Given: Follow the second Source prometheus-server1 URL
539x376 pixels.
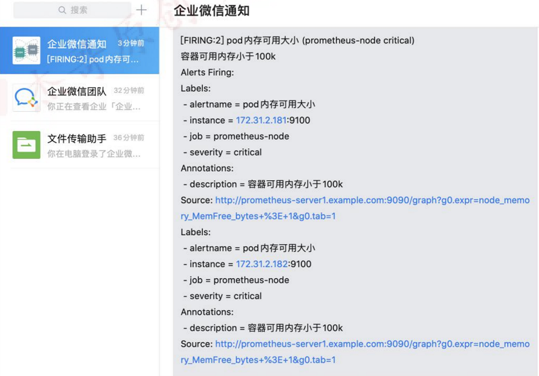Looking at the screenshot, I should (x=372, y=344).
